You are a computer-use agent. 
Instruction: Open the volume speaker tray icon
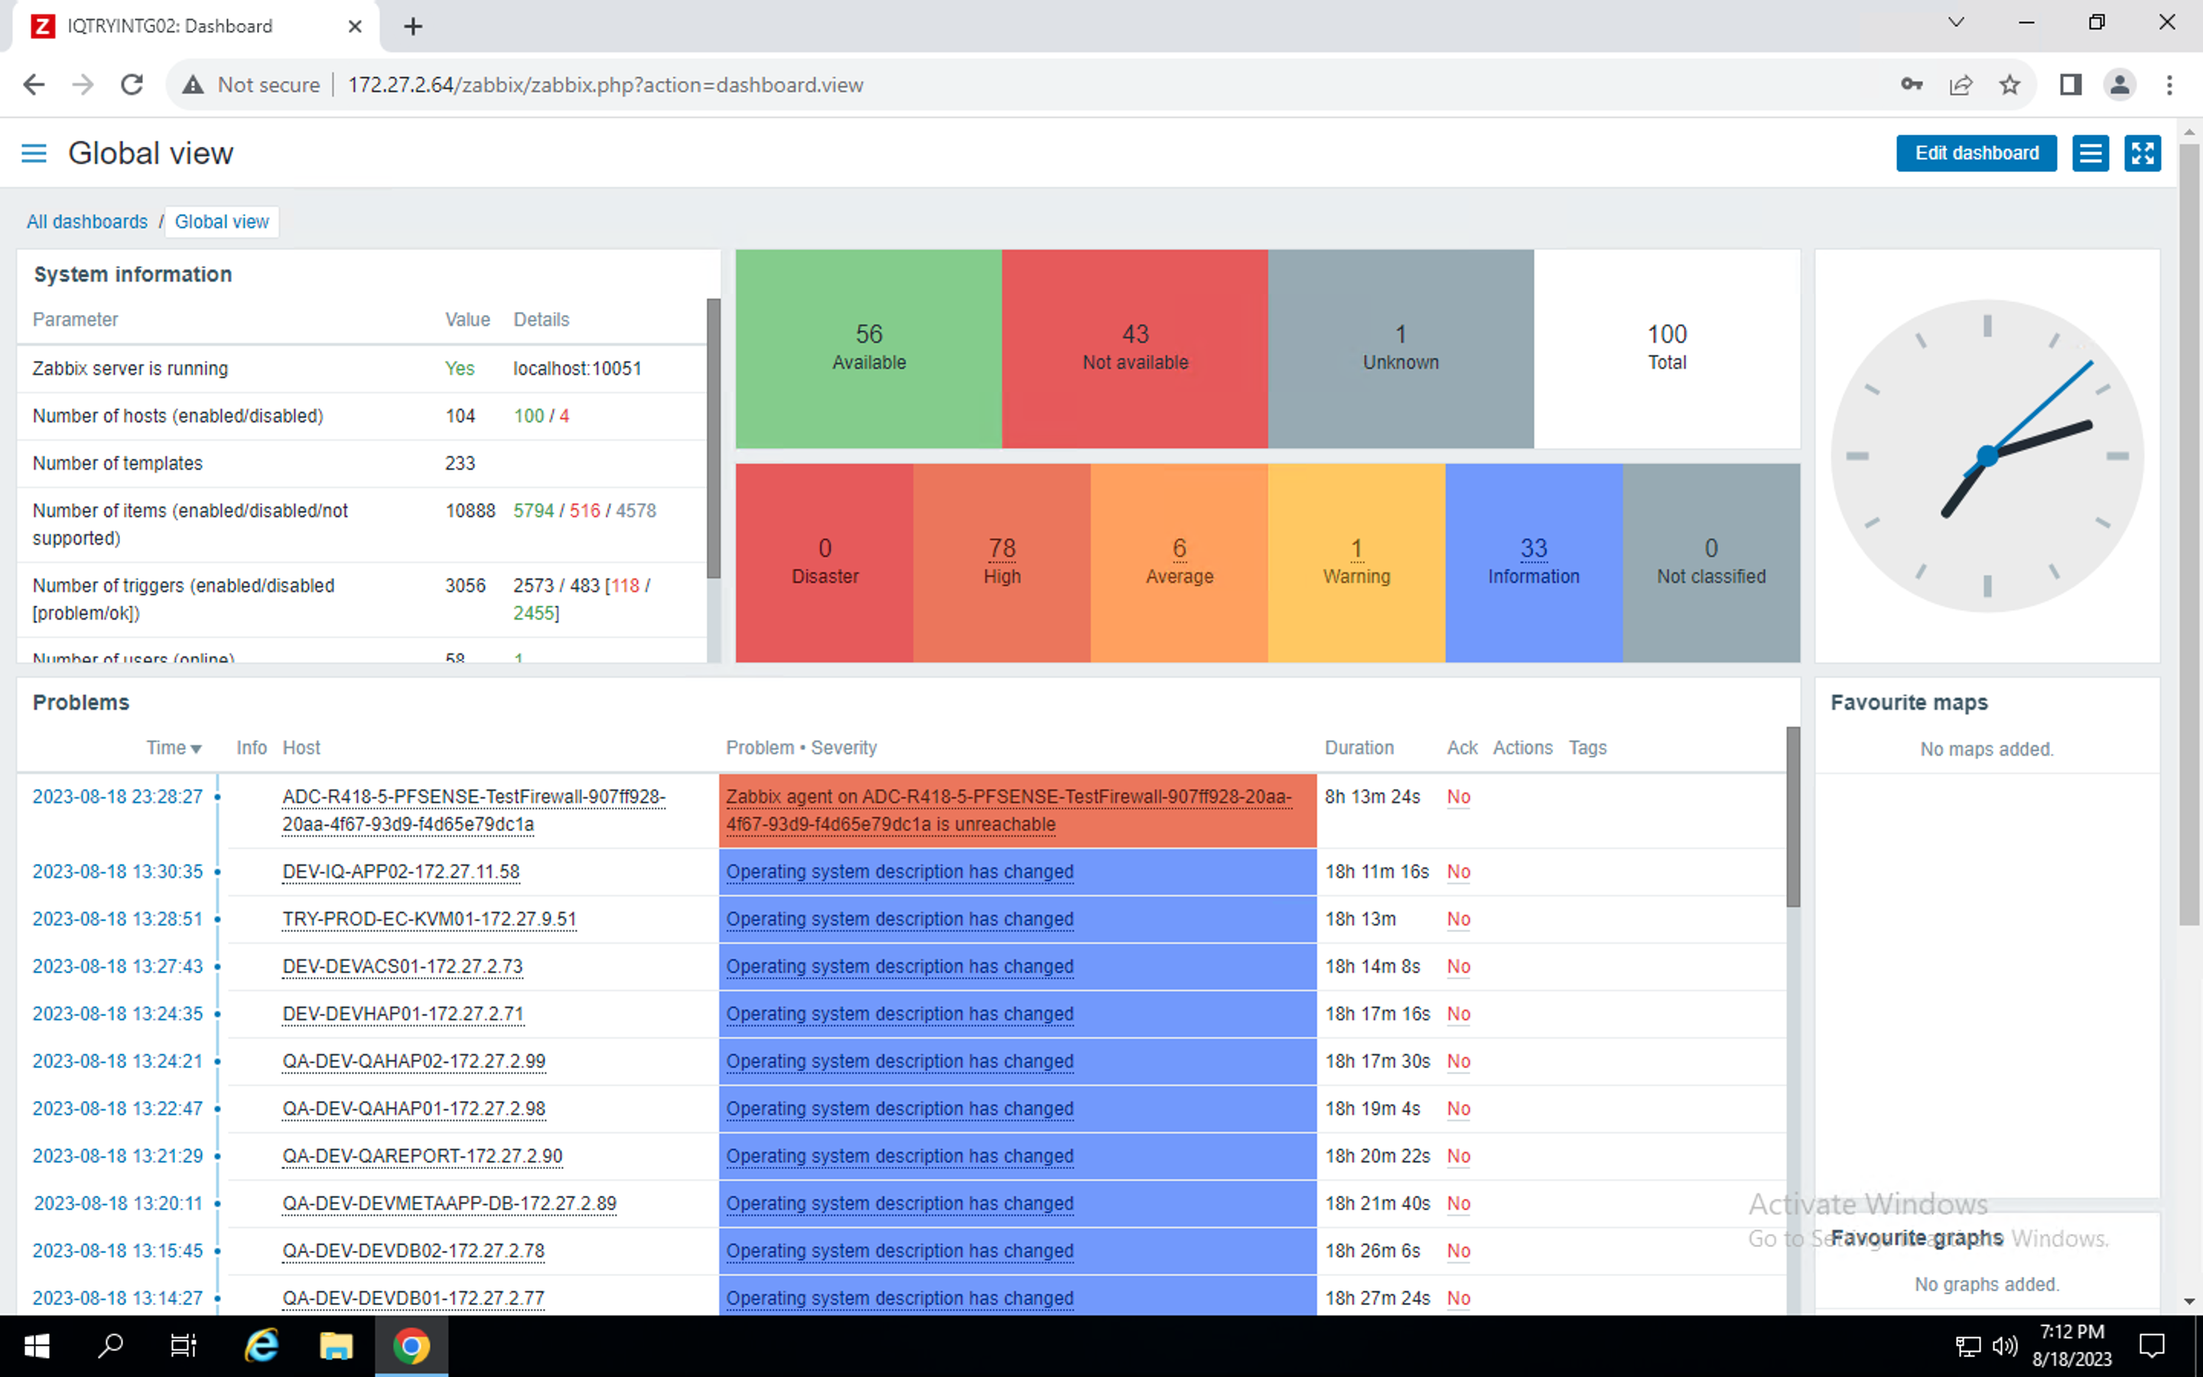pos(2003,1346)
